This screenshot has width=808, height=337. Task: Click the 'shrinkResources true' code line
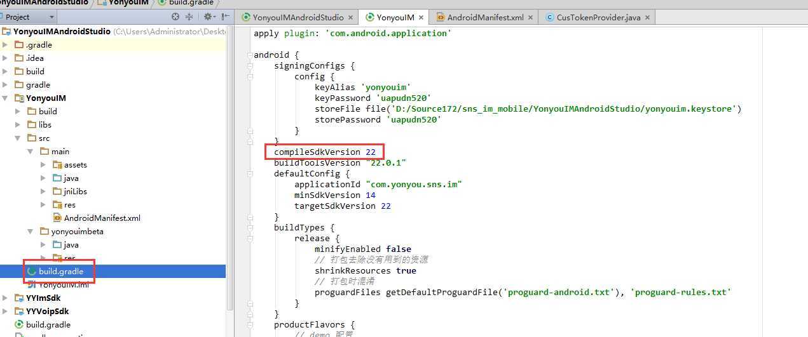click(x=366, y=271)
